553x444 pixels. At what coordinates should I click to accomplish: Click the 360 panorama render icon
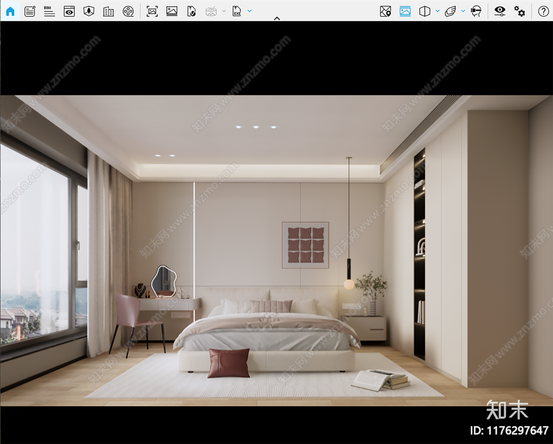coord(211,11)
